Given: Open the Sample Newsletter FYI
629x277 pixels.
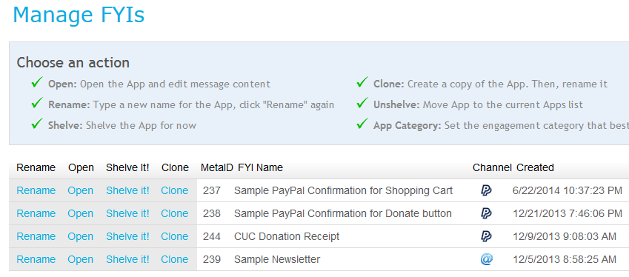Looking at the screenshot, I should (x=80, y=259).
